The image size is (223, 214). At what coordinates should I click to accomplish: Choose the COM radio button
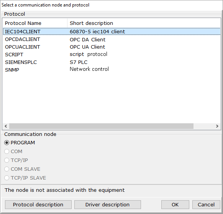point(7,151)
